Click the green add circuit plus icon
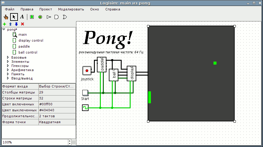The height and width of the screenshot is (147, 263). (x=4, y=24)
